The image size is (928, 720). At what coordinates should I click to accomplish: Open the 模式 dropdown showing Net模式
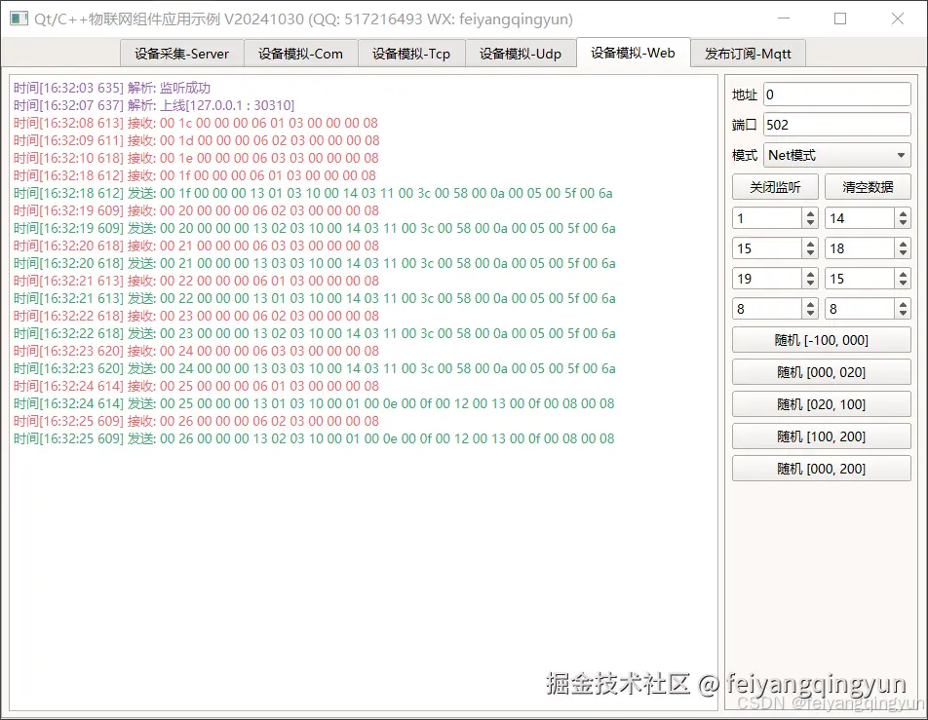tap(836, 155)
